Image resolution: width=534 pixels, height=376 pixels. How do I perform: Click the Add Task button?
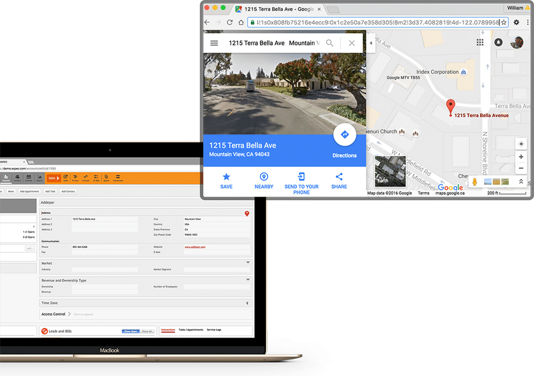click(50, 192)
